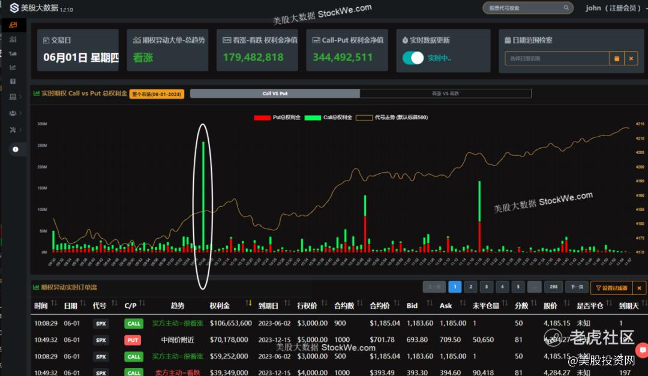Viewport: 648px width, 376px height.
Task: Open the red chat bubble widget
Action: [x=643, y=350]
